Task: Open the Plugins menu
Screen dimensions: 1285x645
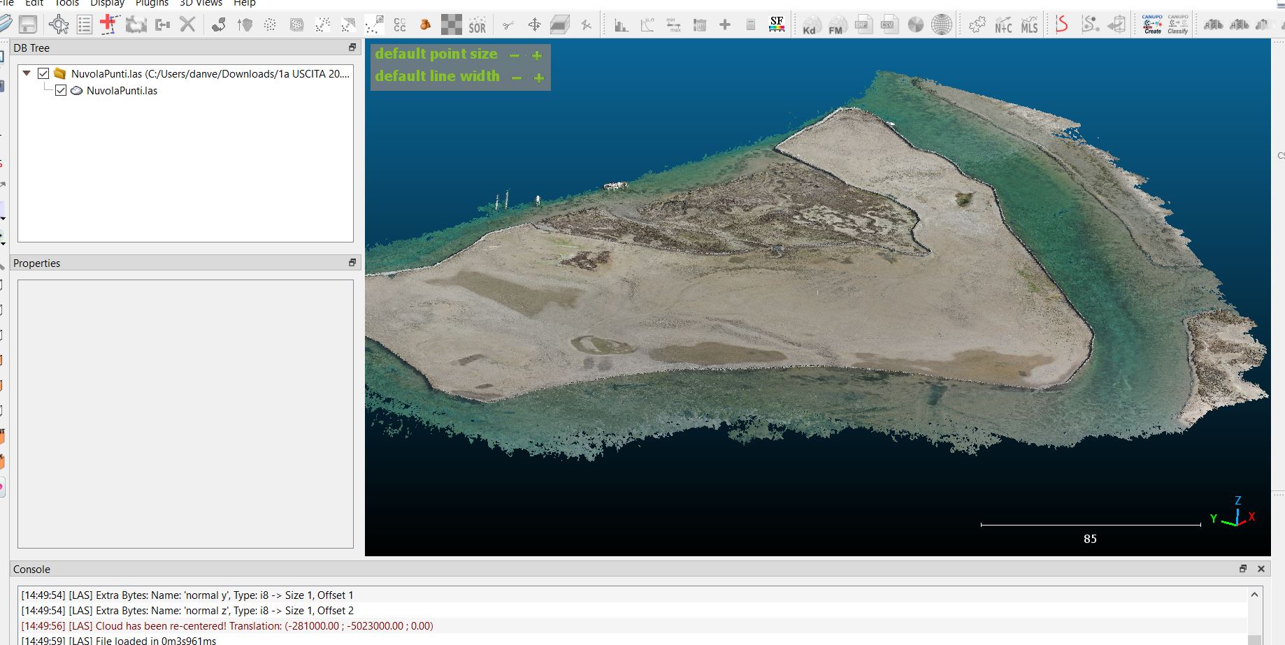Action: pos(151,3)
